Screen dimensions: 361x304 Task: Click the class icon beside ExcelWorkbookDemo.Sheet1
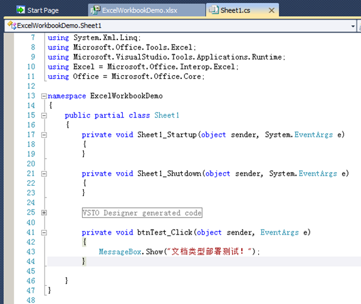click(12, 25)
